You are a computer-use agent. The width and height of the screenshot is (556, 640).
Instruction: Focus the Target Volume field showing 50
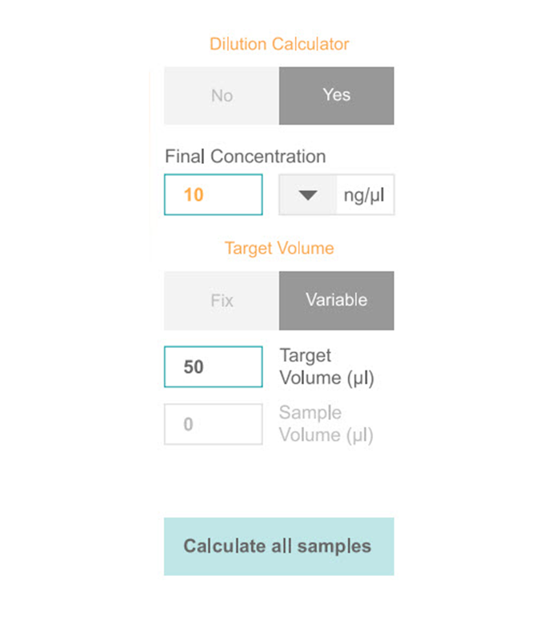click(x=213, y=366)
